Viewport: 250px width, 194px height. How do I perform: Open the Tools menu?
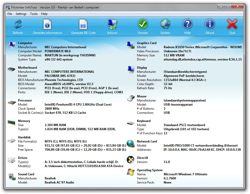pos(34,14)
